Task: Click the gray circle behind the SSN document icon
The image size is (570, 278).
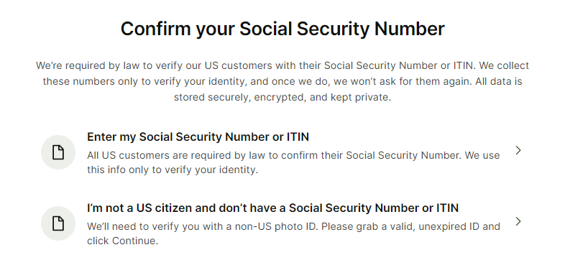Action: [58, 152]
